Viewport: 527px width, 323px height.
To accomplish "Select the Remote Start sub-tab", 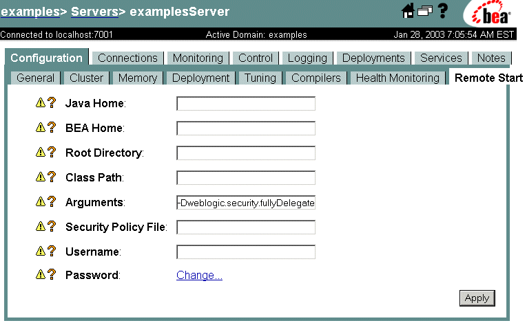I will pos(488,78).
